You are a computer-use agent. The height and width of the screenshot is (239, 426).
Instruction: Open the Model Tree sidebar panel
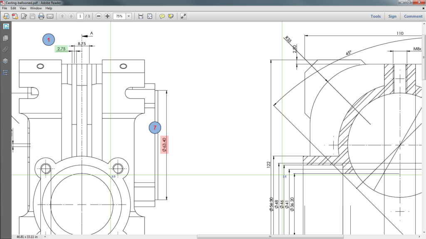[6, 73]
